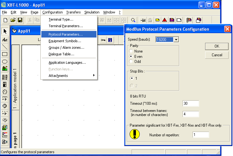Screen dimensions: 233x156
Task: Select the dial gauge meter tool
Action: tap(5, 92)
